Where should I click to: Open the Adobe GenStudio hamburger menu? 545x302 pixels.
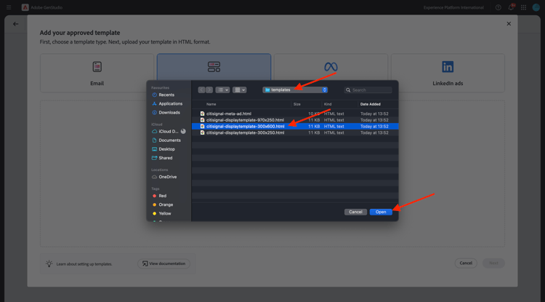pos(9,7)
